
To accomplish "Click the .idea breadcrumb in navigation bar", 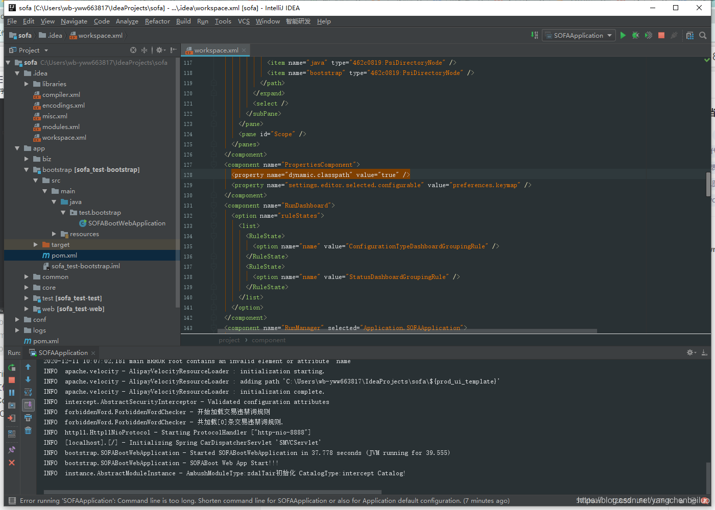I will pos(51,35).
